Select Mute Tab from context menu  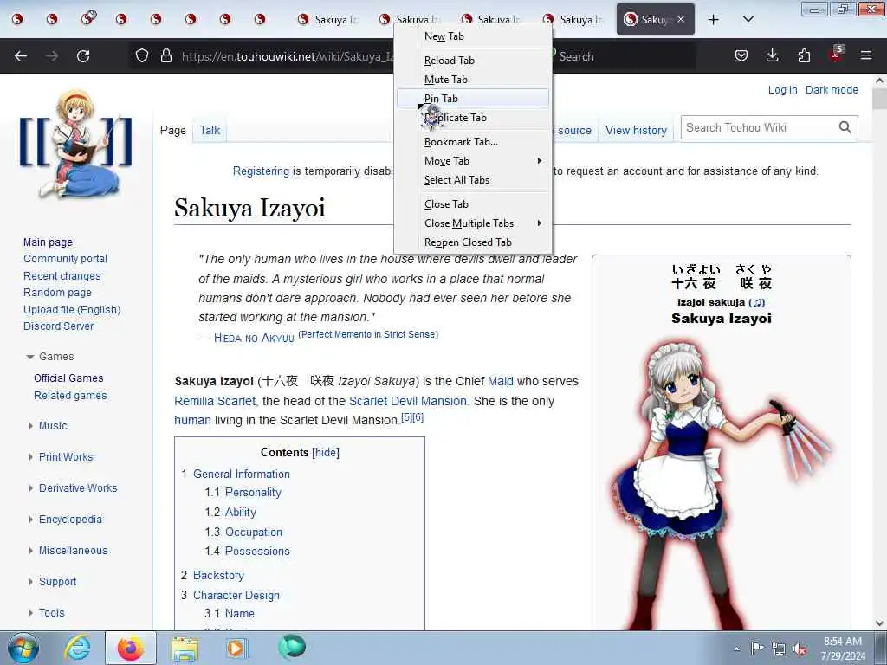tap(473, 80)
